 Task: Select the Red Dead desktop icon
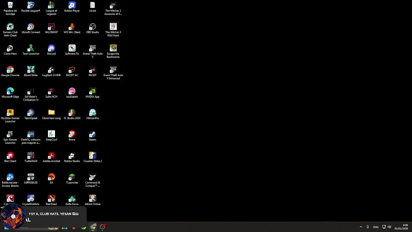tap(51, 200)
